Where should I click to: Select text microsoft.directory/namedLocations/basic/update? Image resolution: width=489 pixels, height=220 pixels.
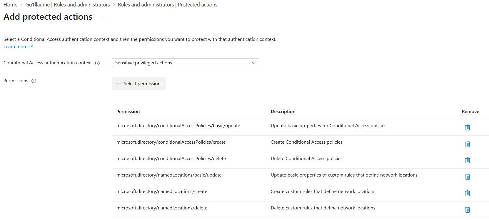(169, 175)
